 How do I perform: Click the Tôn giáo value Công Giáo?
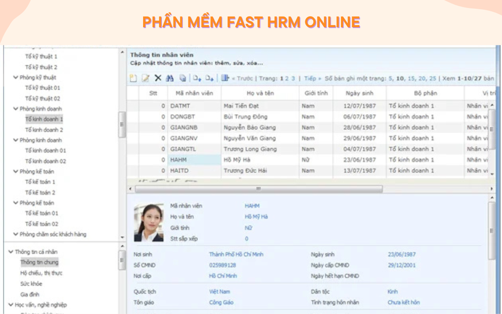point(221,302)
